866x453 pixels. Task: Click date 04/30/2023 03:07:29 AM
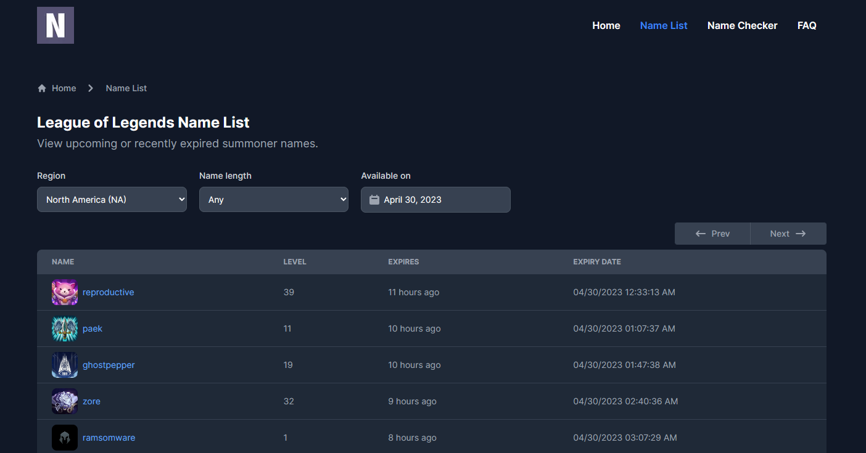625,438
